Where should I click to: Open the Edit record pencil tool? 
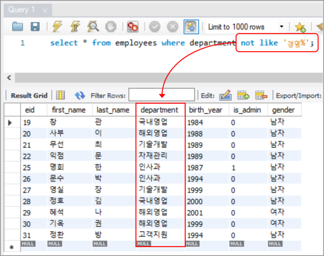coord(226,96)
